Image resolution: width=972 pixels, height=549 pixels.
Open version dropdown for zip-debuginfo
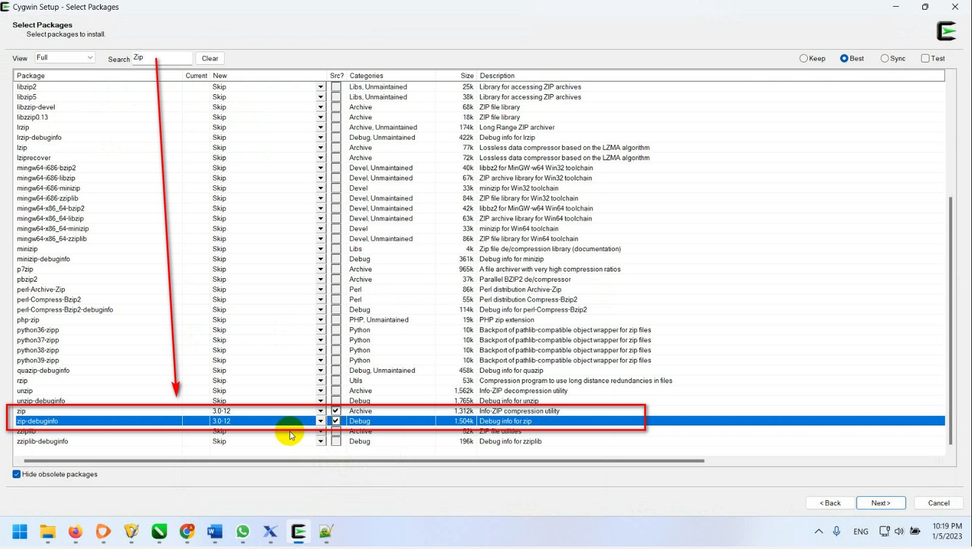[321, 421]
